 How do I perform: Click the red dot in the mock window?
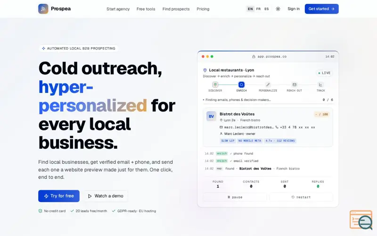[x=203, y=57]
